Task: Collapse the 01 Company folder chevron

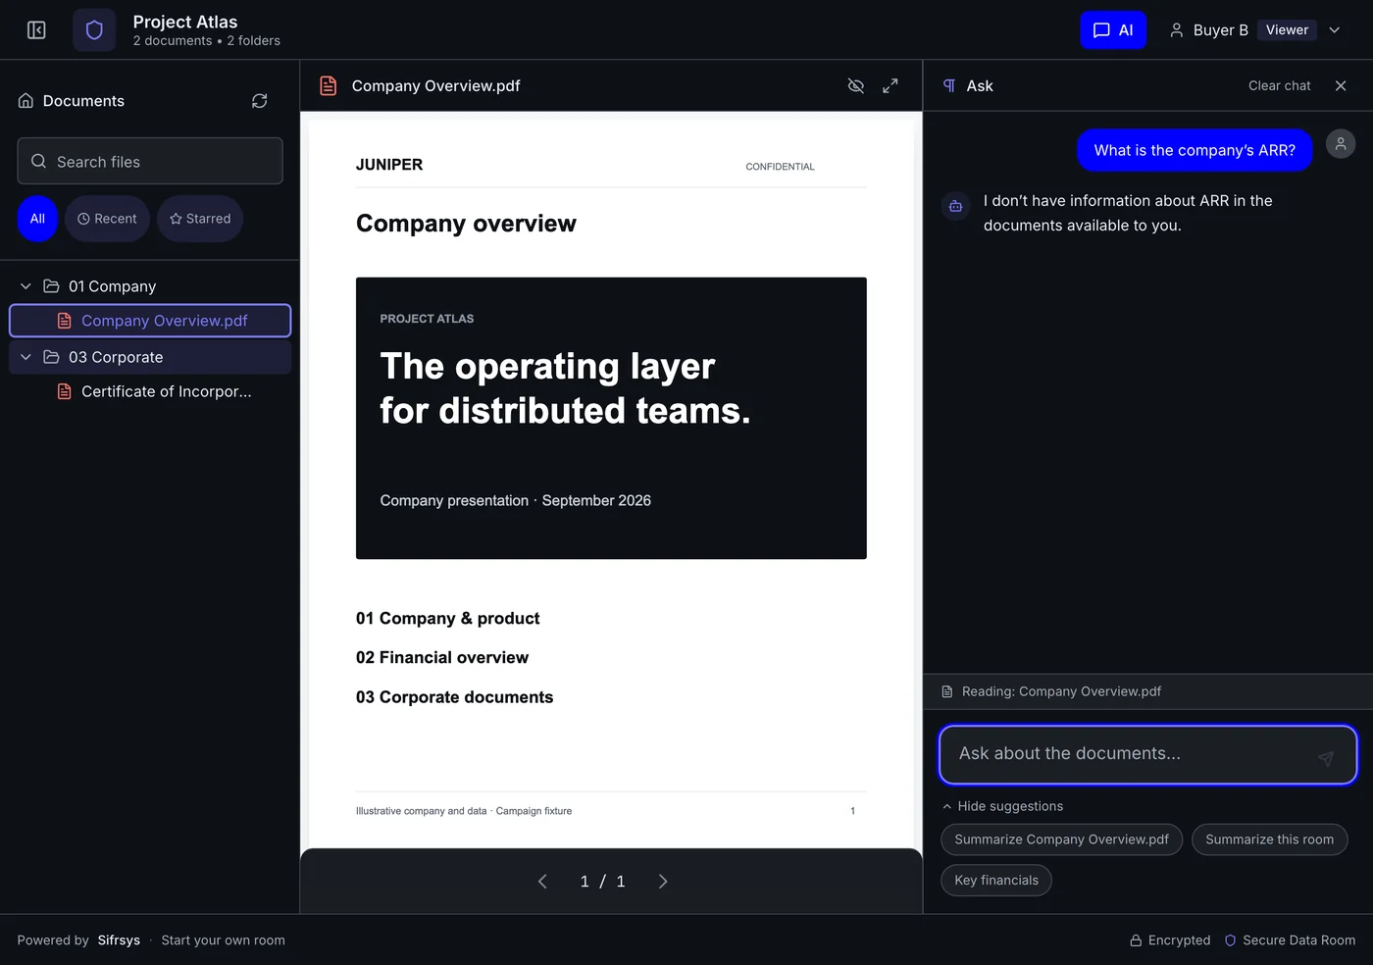Action: pyautogui.click(x=25, y=286)
